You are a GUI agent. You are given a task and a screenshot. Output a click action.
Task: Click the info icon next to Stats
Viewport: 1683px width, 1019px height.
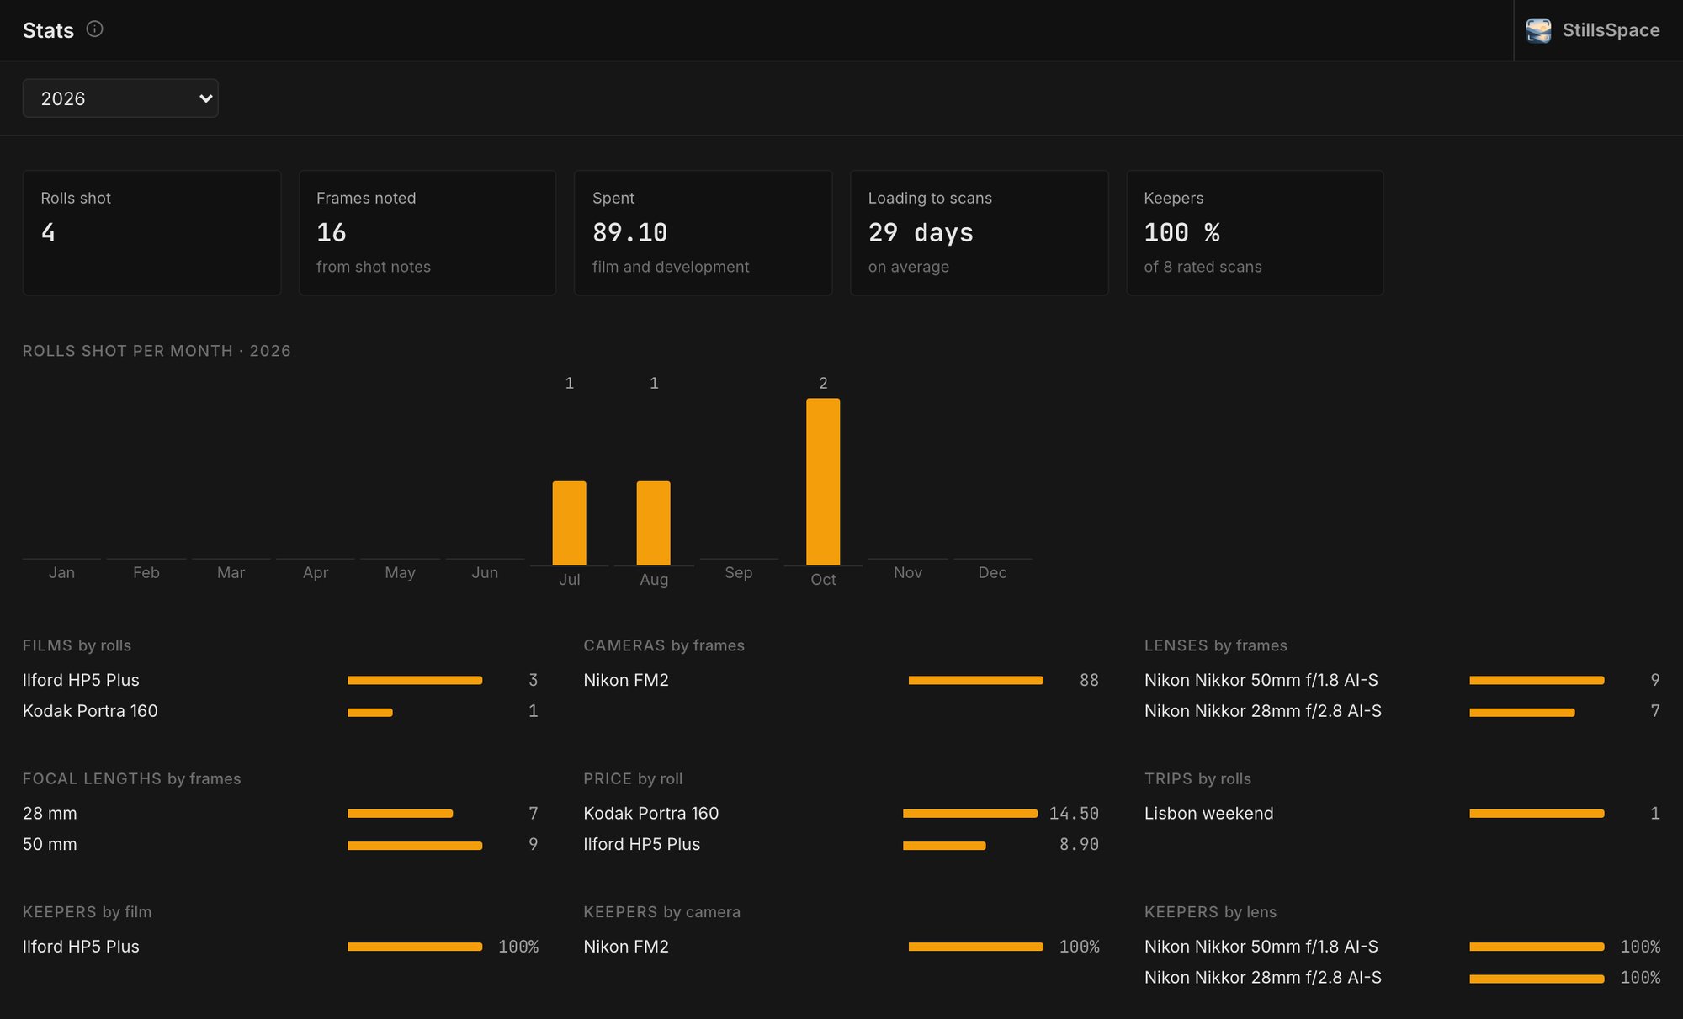95,29
